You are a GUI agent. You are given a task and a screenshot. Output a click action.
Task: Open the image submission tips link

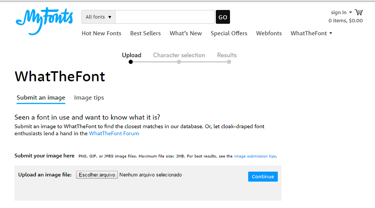(255, 156)
